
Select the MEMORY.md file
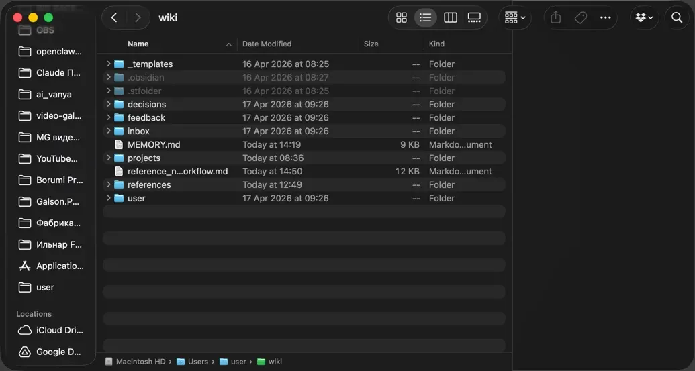click(x=154, y=144)
